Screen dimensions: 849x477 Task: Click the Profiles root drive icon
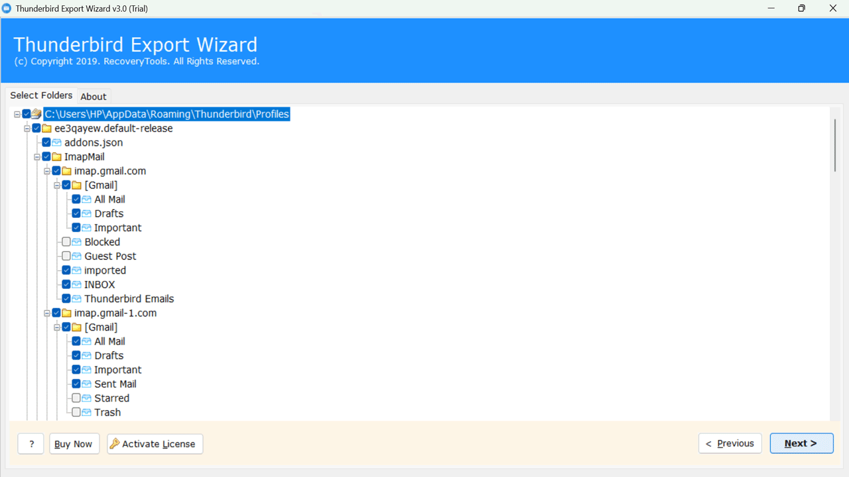36,114
